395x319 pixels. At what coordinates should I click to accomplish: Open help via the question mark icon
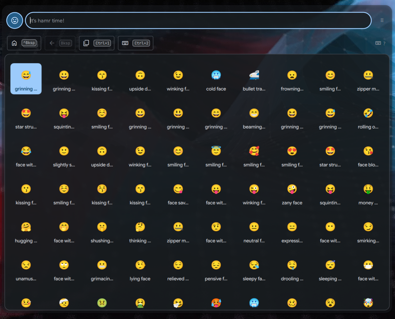pyautogui.click(x=384, y=43)
